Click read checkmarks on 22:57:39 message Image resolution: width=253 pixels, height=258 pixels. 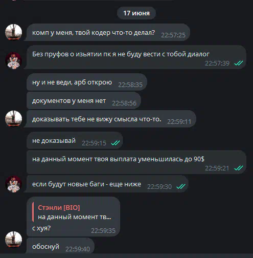click(x=239, y=63)
